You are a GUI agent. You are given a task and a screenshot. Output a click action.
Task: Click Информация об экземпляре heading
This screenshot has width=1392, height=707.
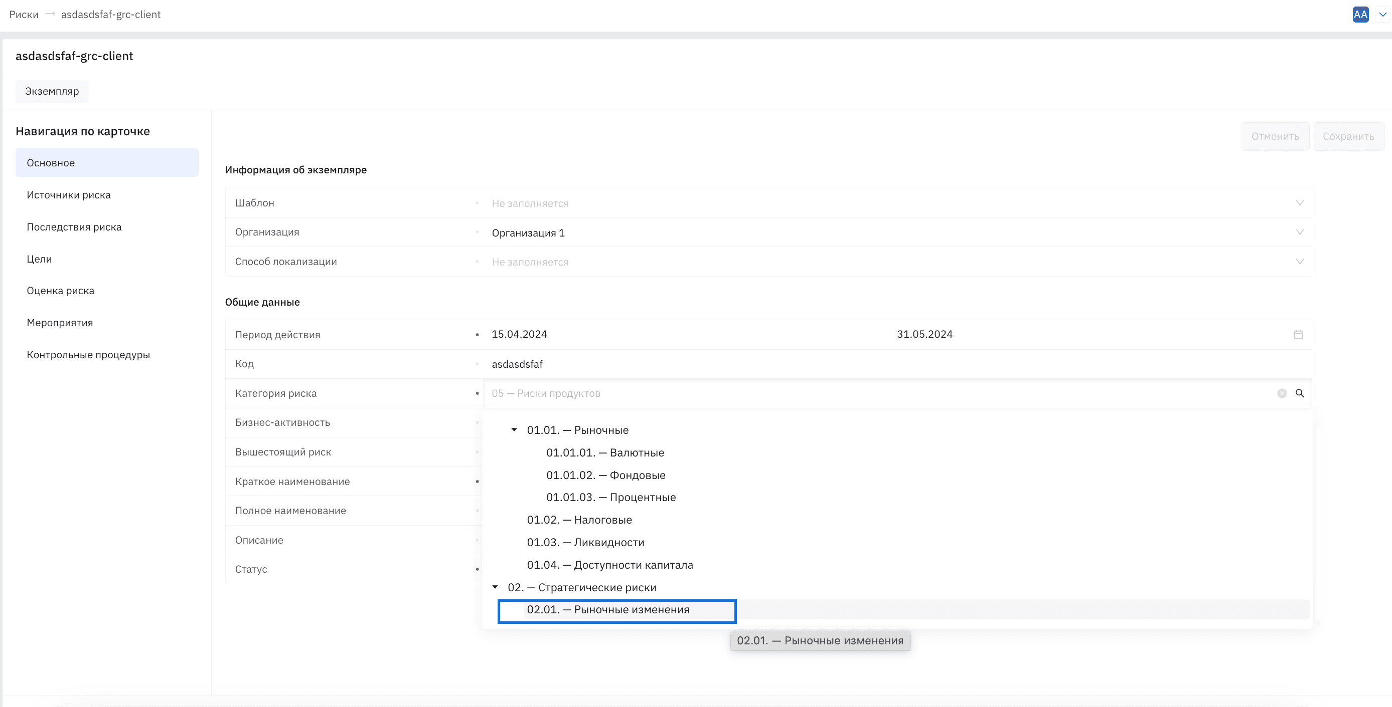coord(295,170)
